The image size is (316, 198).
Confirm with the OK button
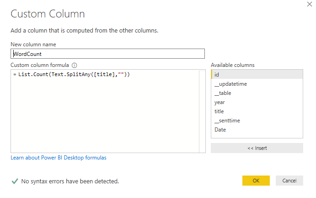[256, 181]
